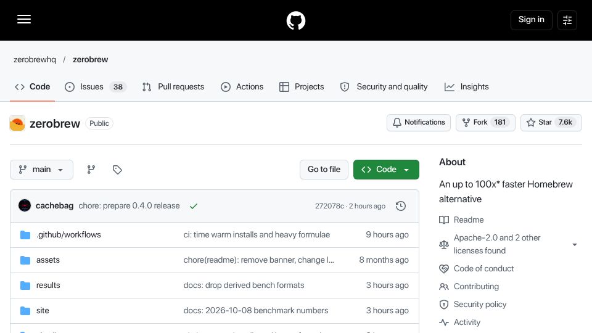Viewport: 592px width, 333px height.
Task: Click fork count 181
Action: [500, 122]
